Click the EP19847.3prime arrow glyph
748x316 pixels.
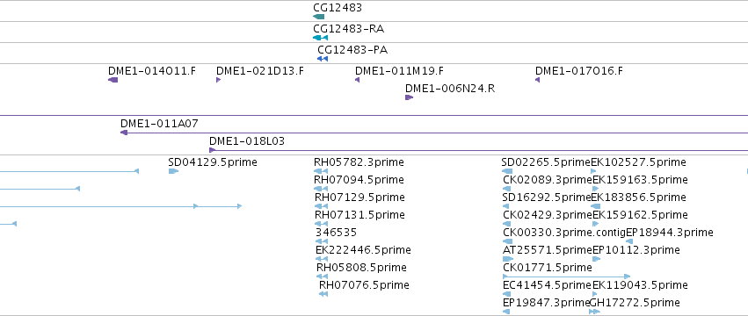[506, 312]
